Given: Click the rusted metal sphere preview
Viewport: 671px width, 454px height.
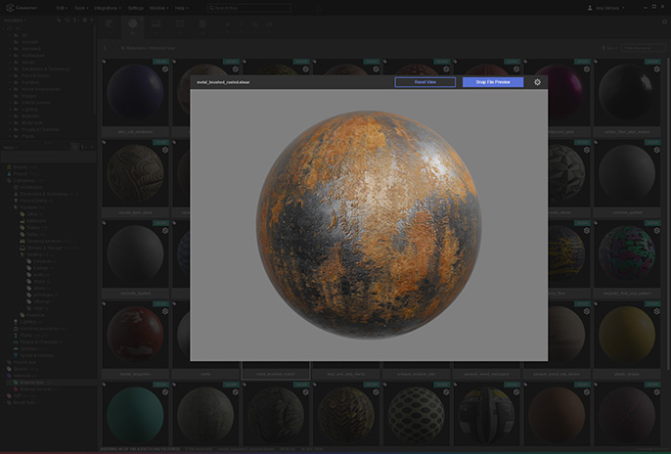Looking at the screenshot, I should click(369, 225).
